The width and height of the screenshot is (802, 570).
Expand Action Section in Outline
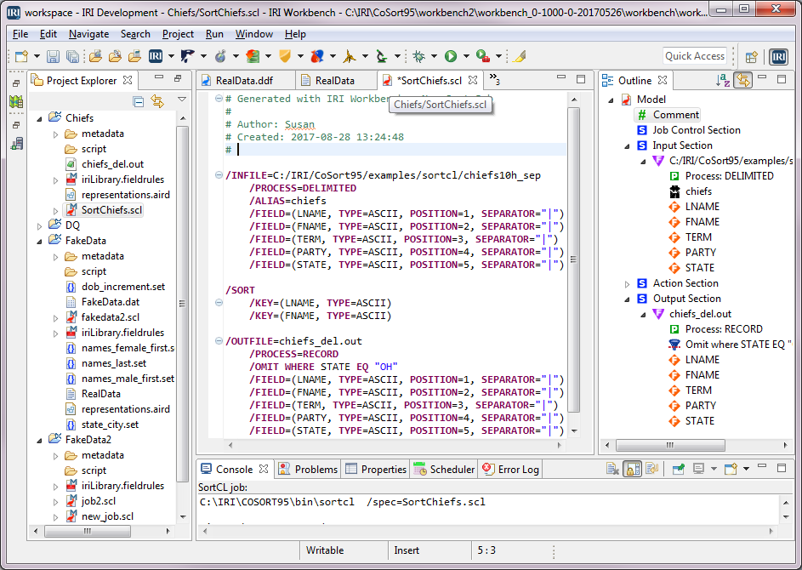click(627, 284)
